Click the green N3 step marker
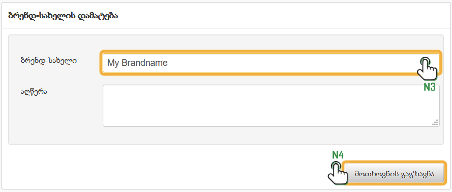 click(x=429, y=87)
